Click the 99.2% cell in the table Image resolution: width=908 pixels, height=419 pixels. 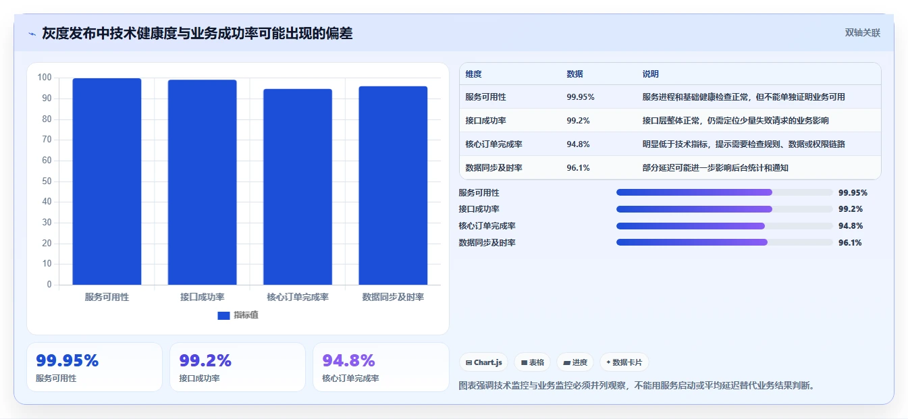[x=578, y=121]
